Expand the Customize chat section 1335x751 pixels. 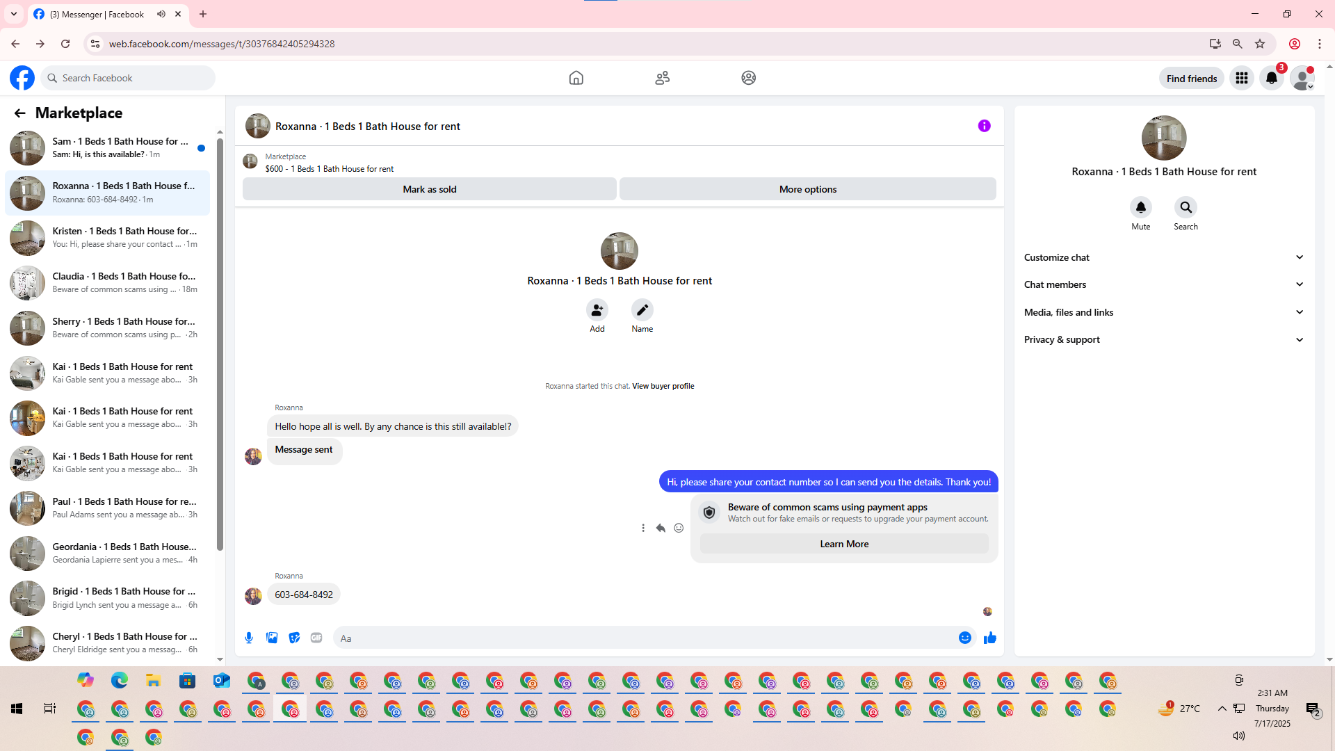(1164, 257)
